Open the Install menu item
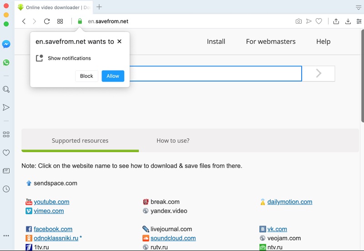364x251 pixels. [x=216, y=41]
